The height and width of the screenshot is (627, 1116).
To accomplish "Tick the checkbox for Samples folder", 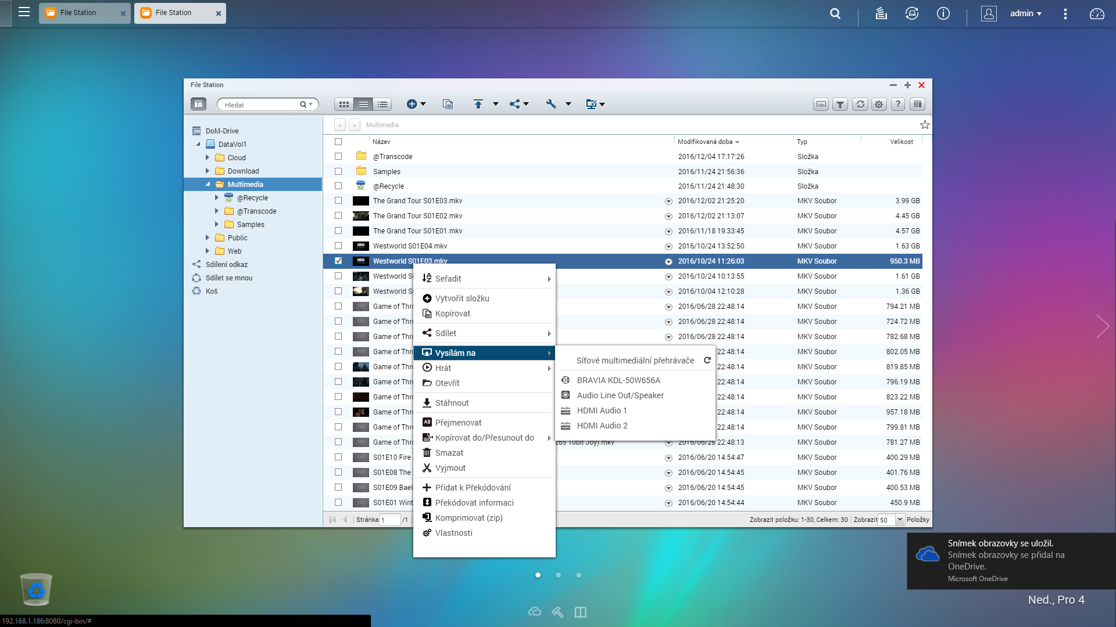I will pyautogui.click(x=338, y=172).
